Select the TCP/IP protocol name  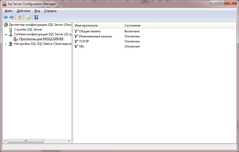[x=84, y=41]
